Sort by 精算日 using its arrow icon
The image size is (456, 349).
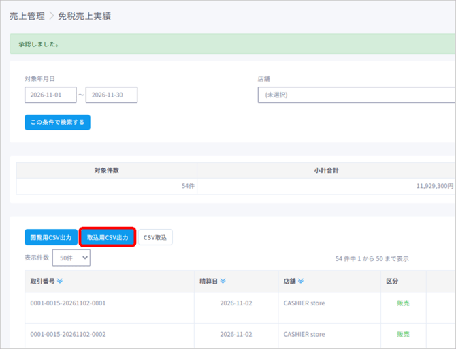(x=223, y=281)
